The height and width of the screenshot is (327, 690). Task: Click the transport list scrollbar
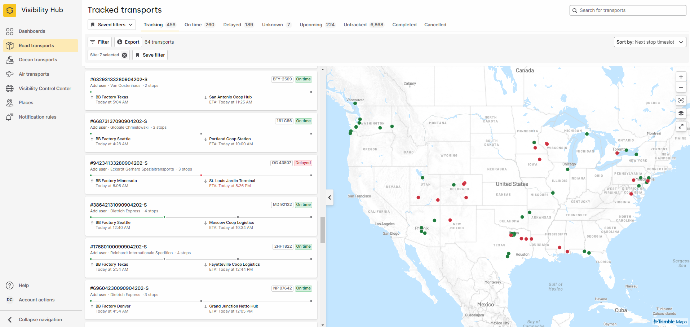point(323,230)
